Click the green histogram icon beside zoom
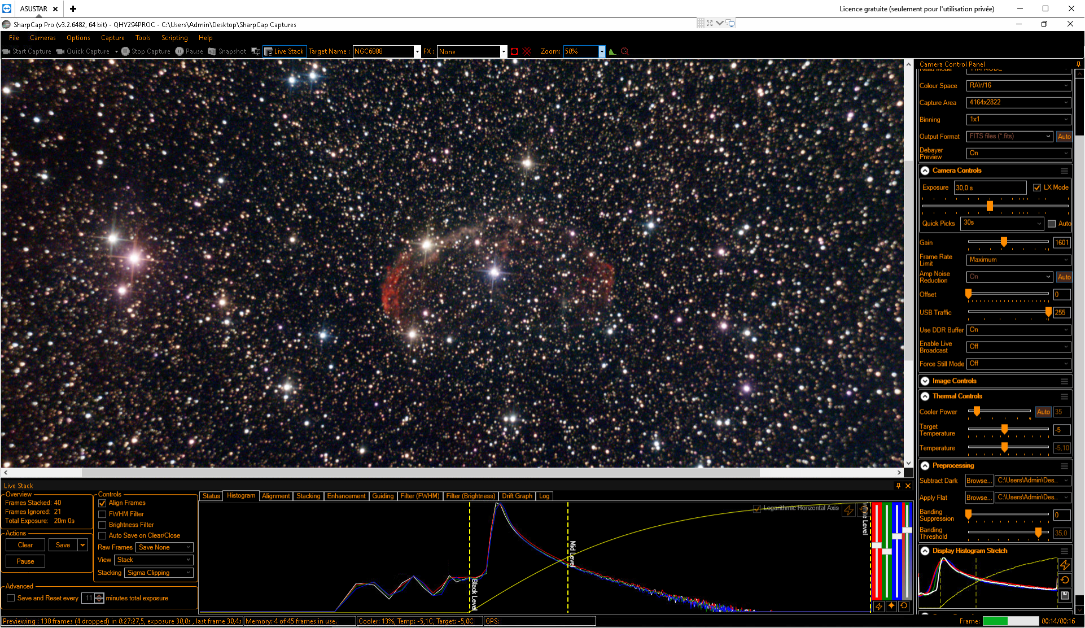 tap(613, 51)
